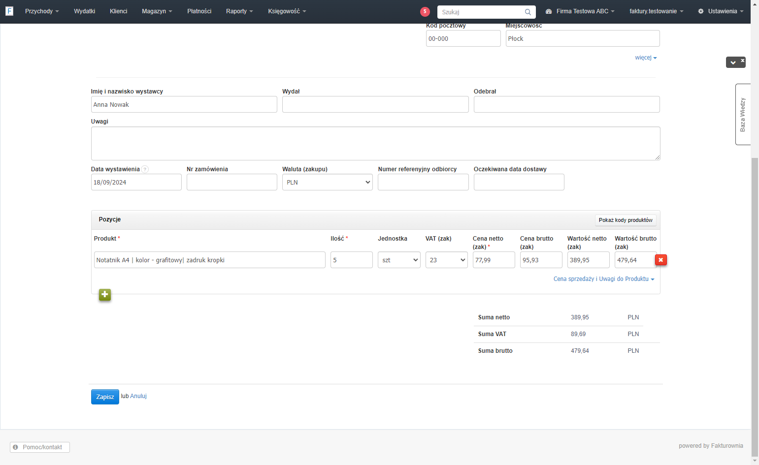Close the floating side widget
Screen dimensions: 759x465
743,60
